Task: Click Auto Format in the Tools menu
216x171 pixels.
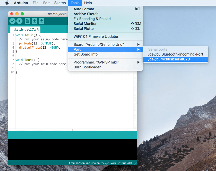Action: (84, 9)
